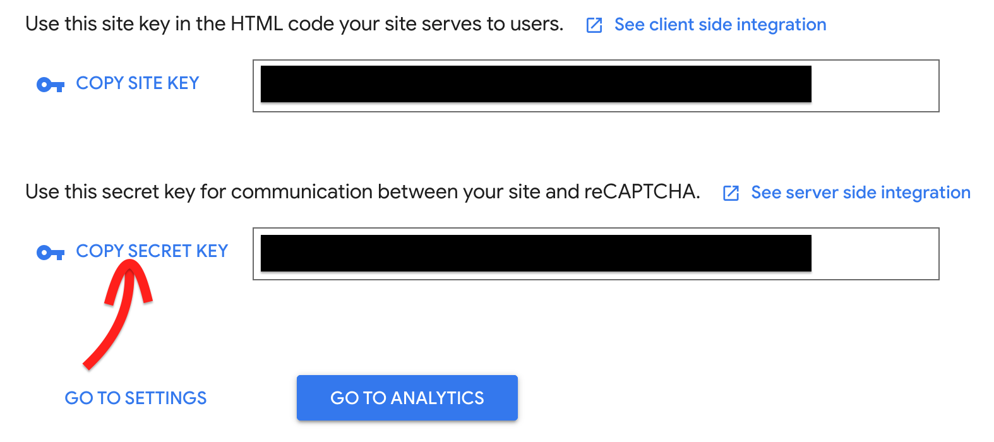Select the blue key glyph in the site key row

[x=50, y=83]
